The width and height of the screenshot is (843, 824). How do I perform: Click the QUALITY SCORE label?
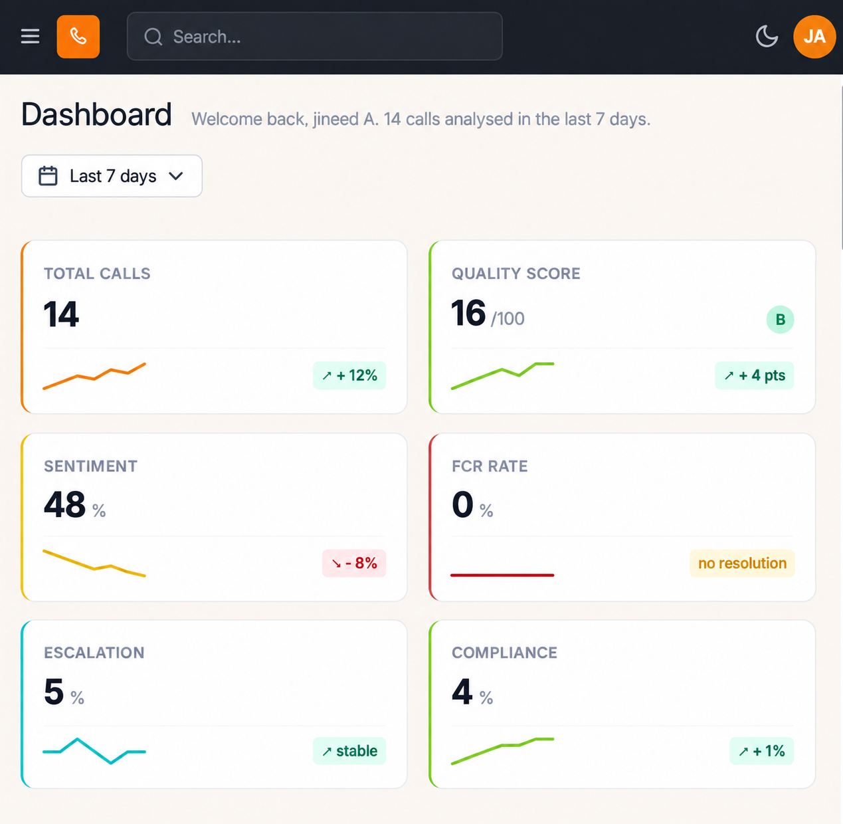516,274
